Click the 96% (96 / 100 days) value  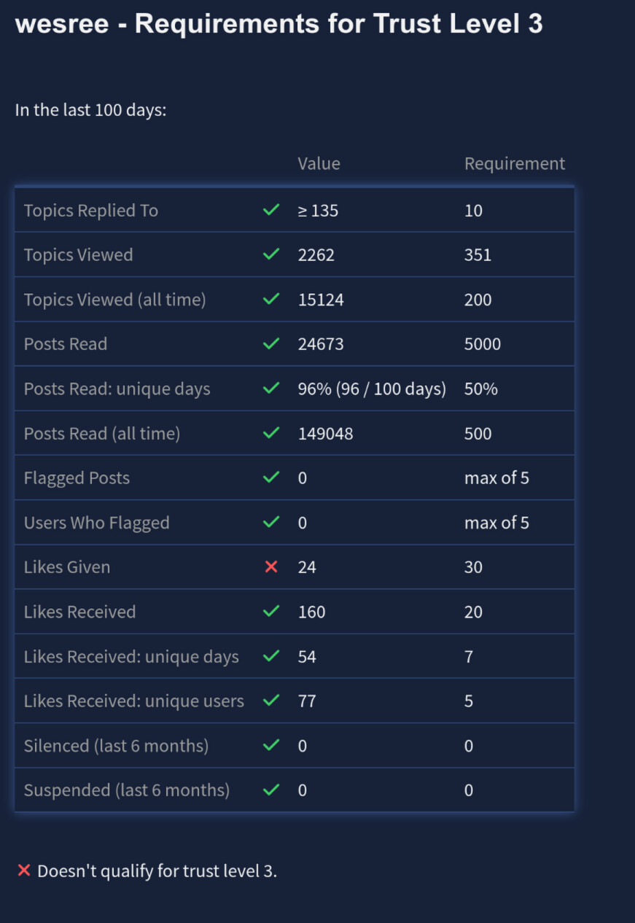[x=372, y=389]
